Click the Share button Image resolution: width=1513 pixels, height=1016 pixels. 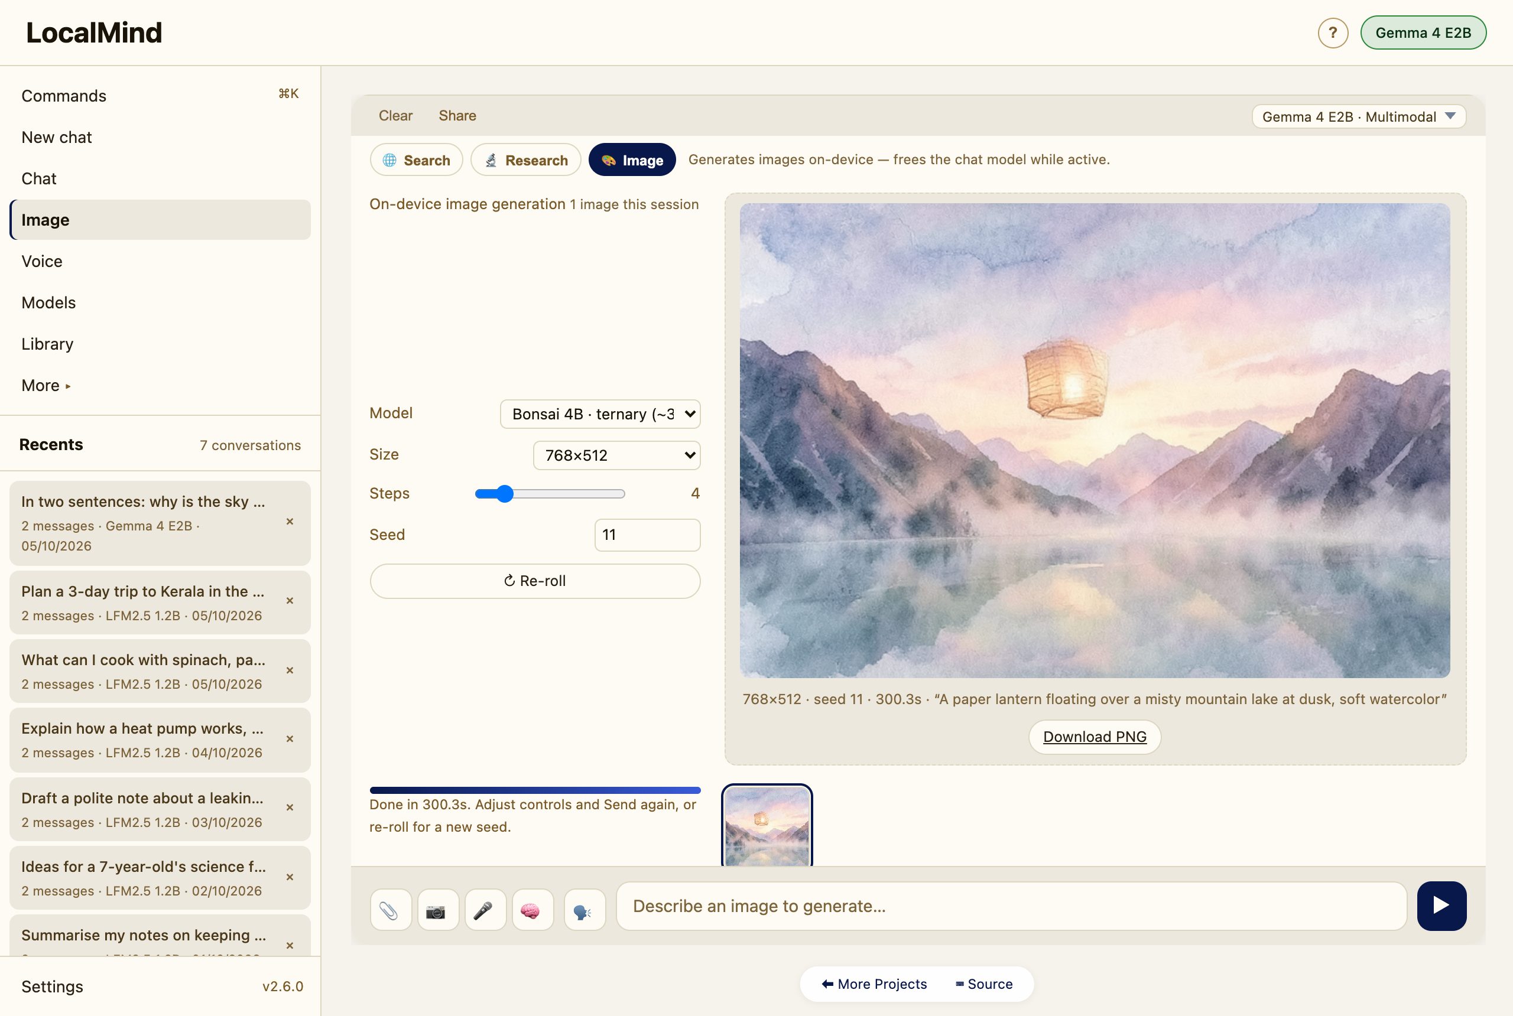coord(457,115)
